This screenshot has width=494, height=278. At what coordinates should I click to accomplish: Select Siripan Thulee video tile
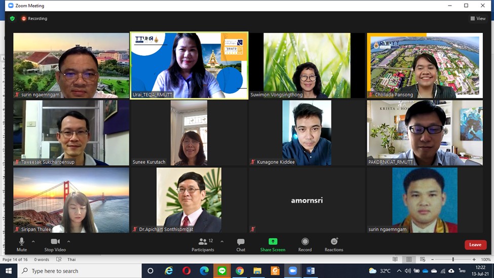pyautogui.click(x=71, y=200)
